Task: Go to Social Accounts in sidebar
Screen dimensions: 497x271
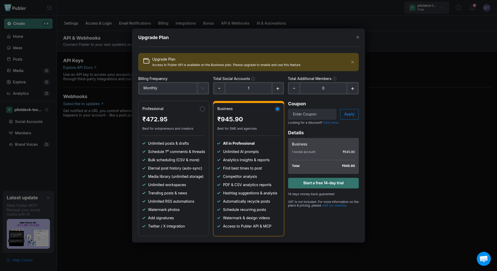Action: pyautogui.click(x=26, y=122)
